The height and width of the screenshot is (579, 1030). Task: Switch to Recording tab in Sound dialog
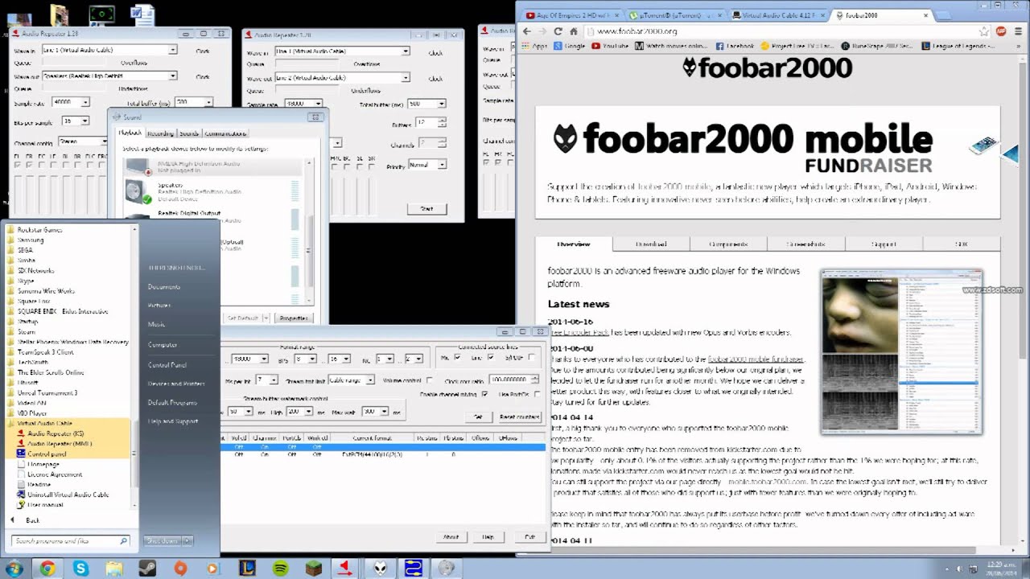[x=160, y=133]
